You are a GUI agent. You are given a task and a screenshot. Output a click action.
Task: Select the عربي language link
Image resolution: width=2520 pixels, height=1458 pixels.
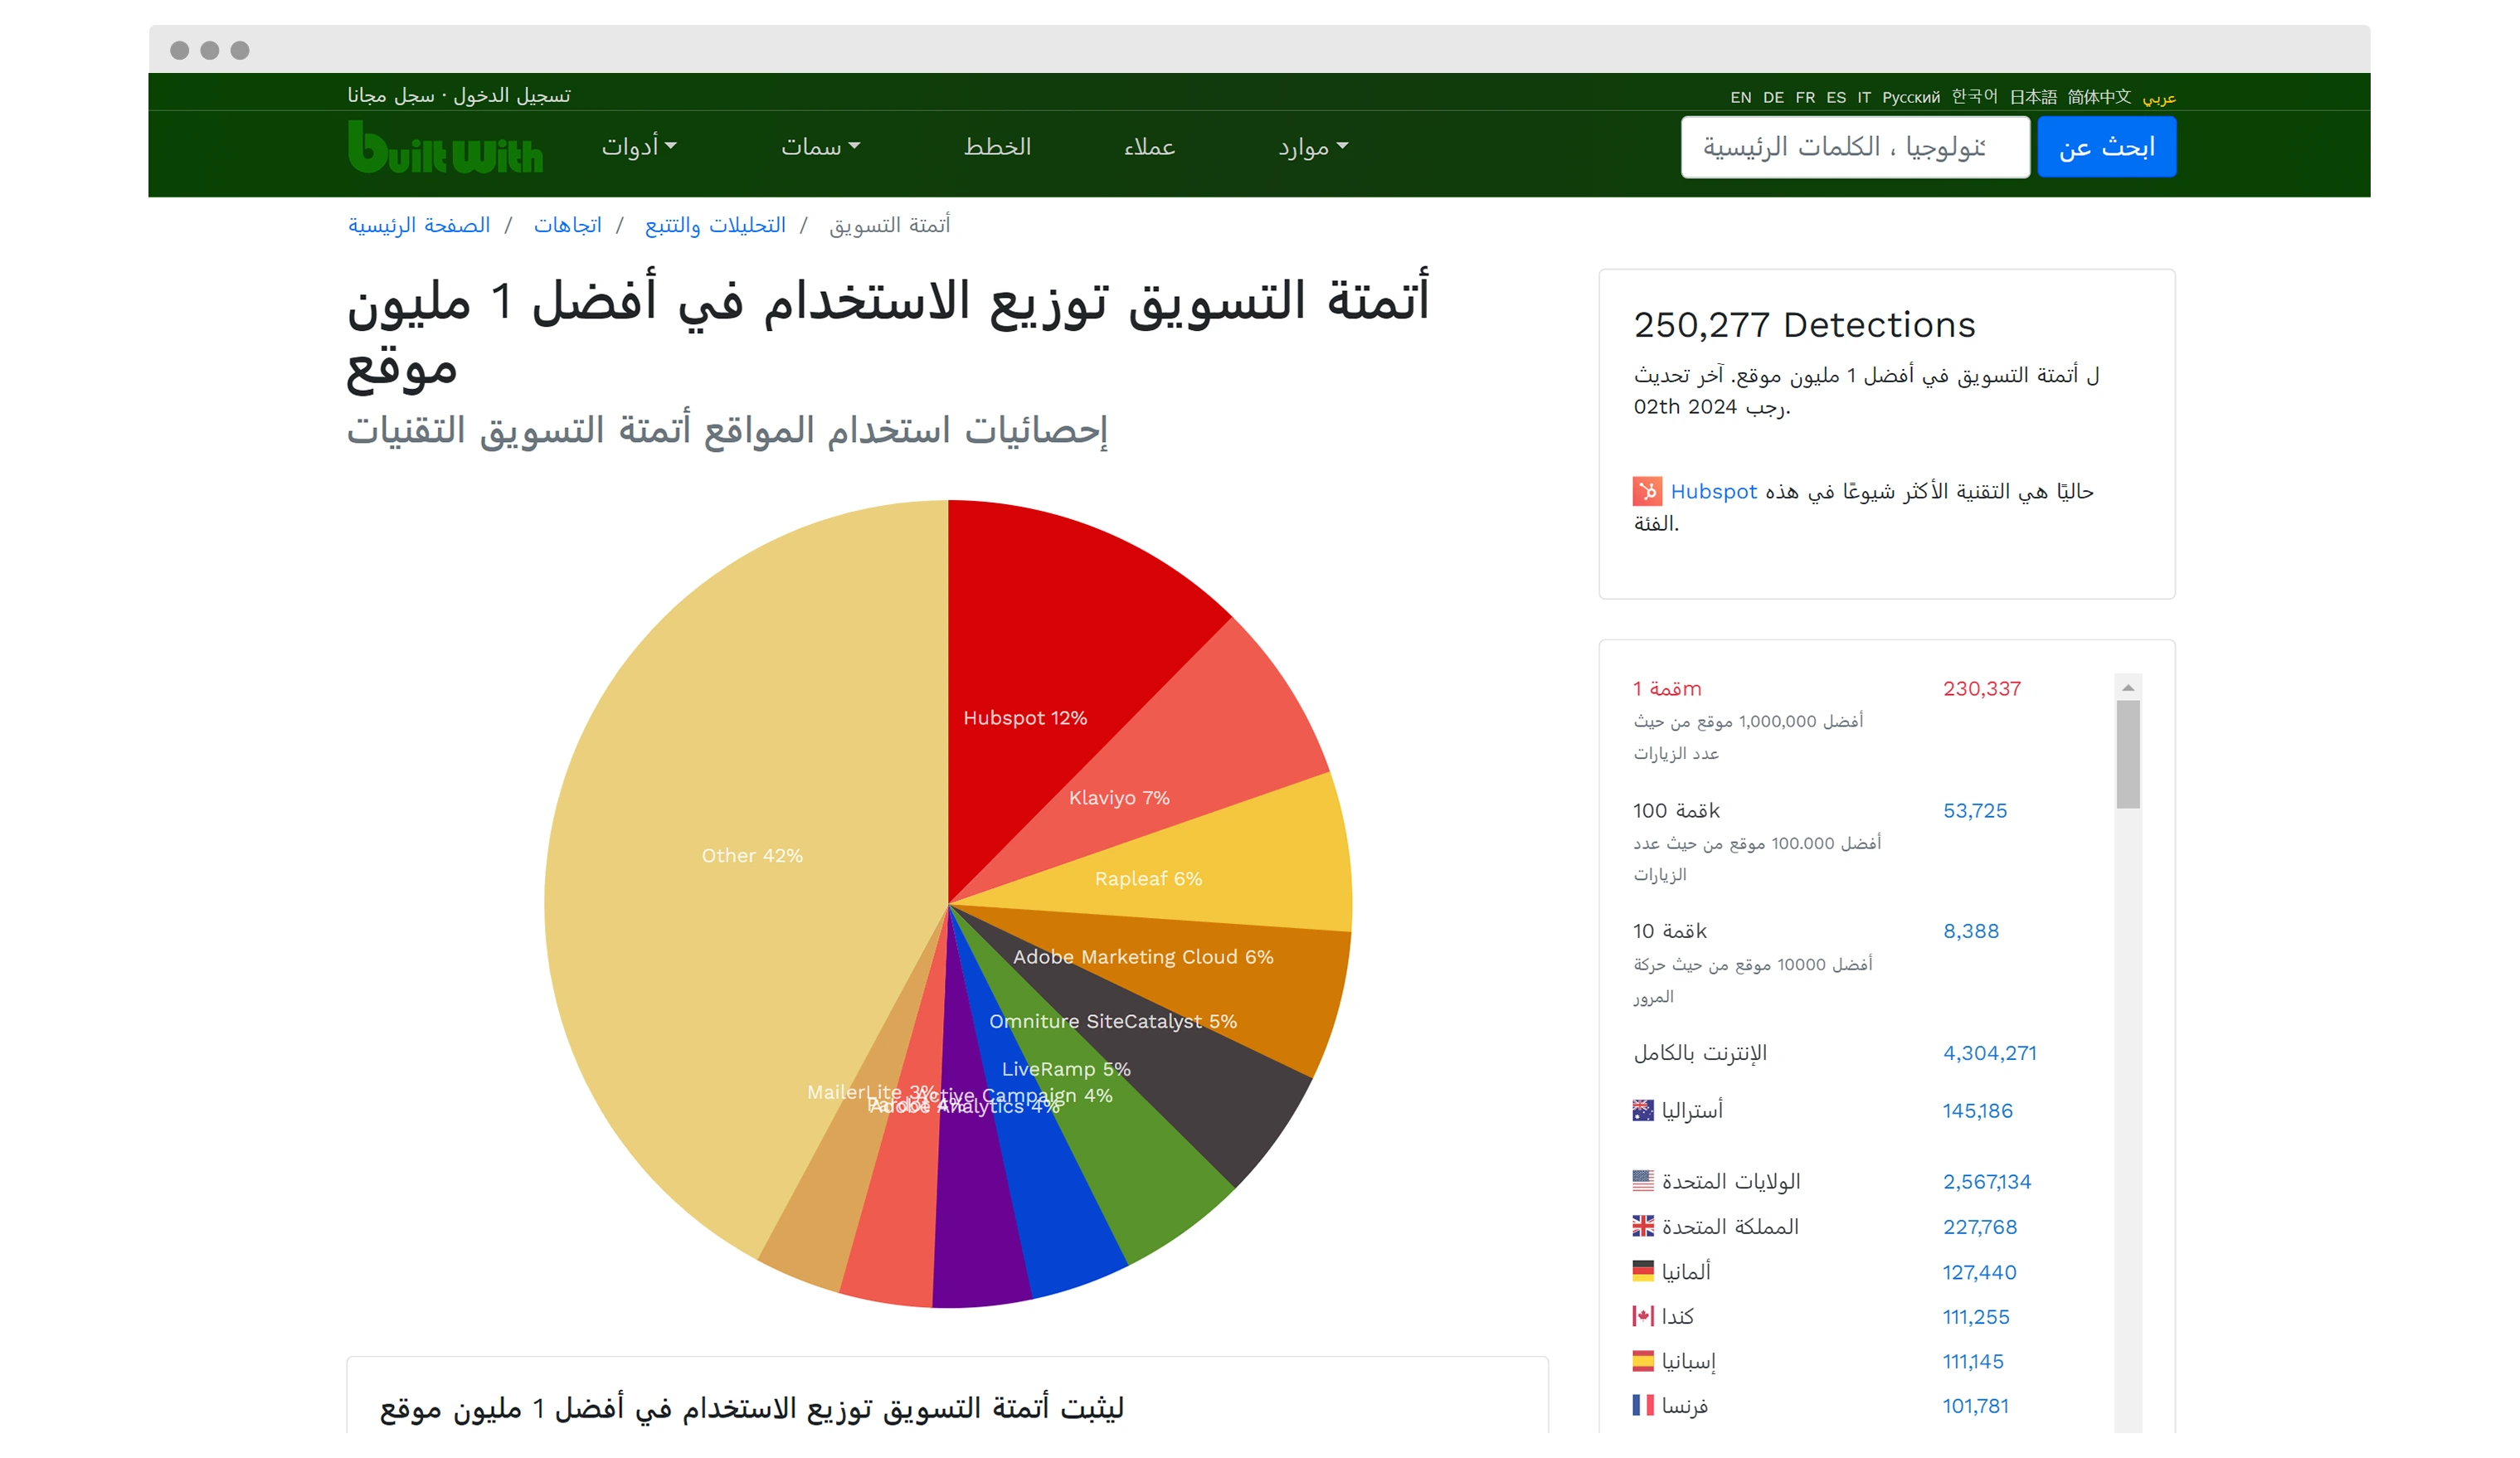(2159, 97)
